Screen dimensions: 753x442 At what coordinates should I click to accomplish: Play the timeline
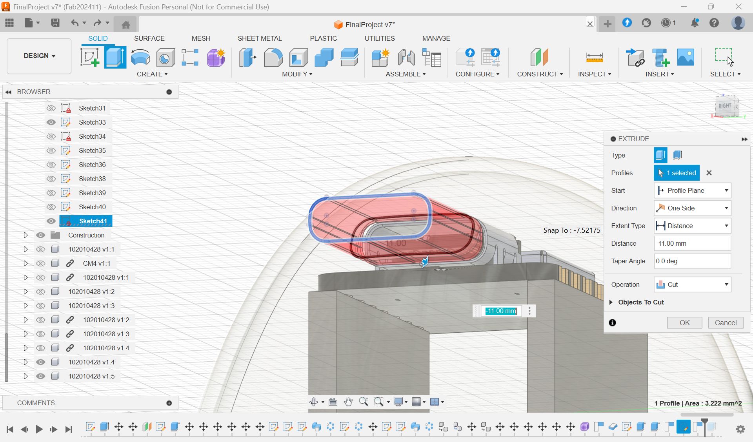[39, 429]
